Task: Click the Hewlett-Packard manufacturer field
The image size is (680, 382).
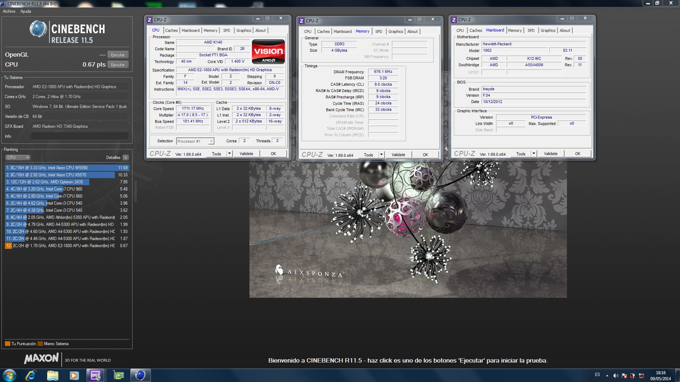Action: click(534, 44)
